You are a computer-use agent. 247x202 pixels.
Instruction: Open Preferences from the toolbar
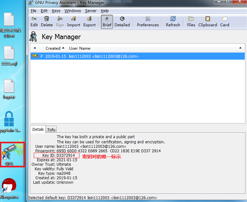pos(148,22)
